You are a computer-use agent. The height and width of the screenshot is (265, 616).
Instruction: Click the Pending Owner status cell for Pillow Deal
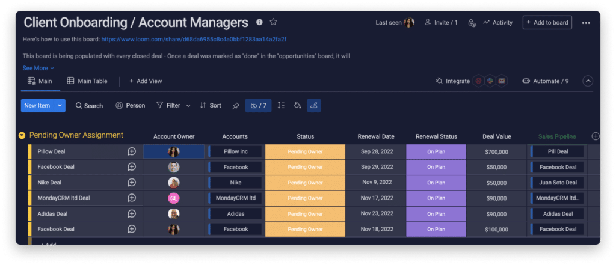[305, 151]
